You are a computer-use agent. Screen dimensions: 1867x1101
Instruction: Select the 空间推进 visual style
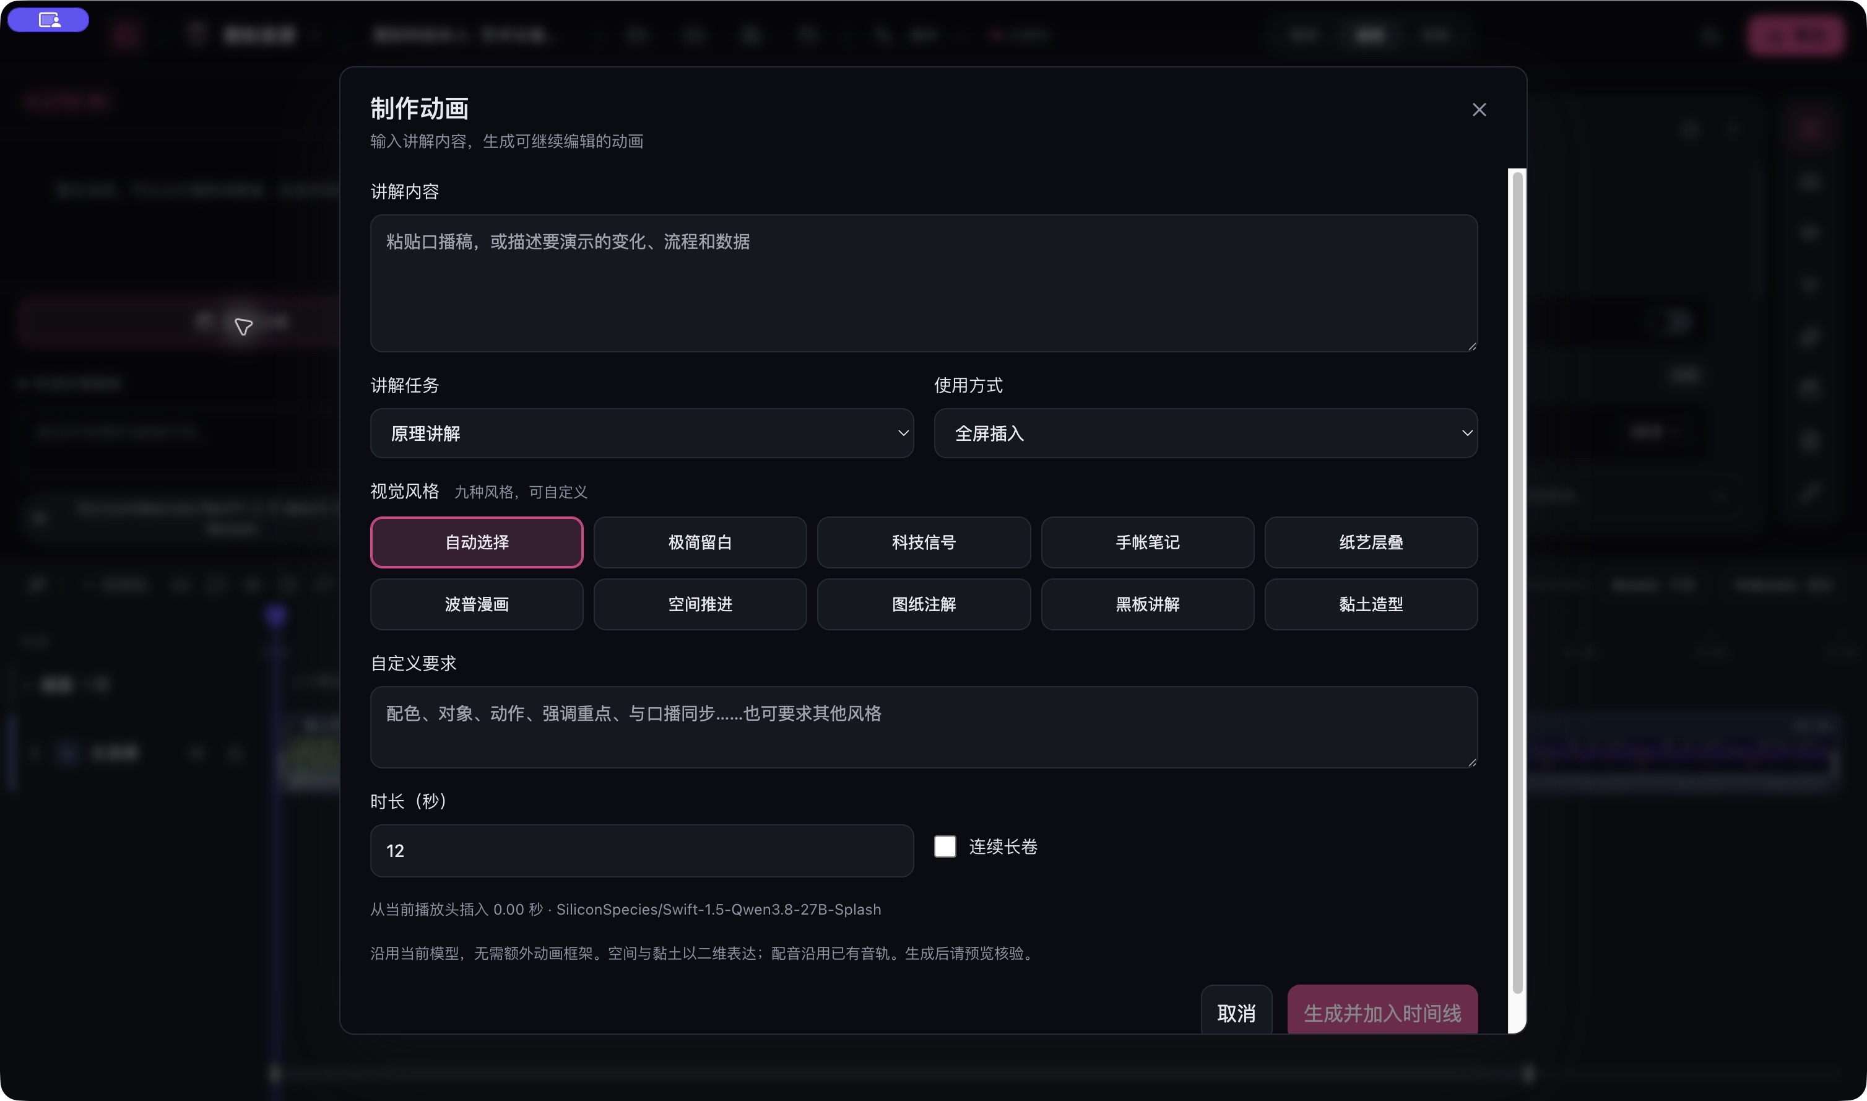pos(700,604)
